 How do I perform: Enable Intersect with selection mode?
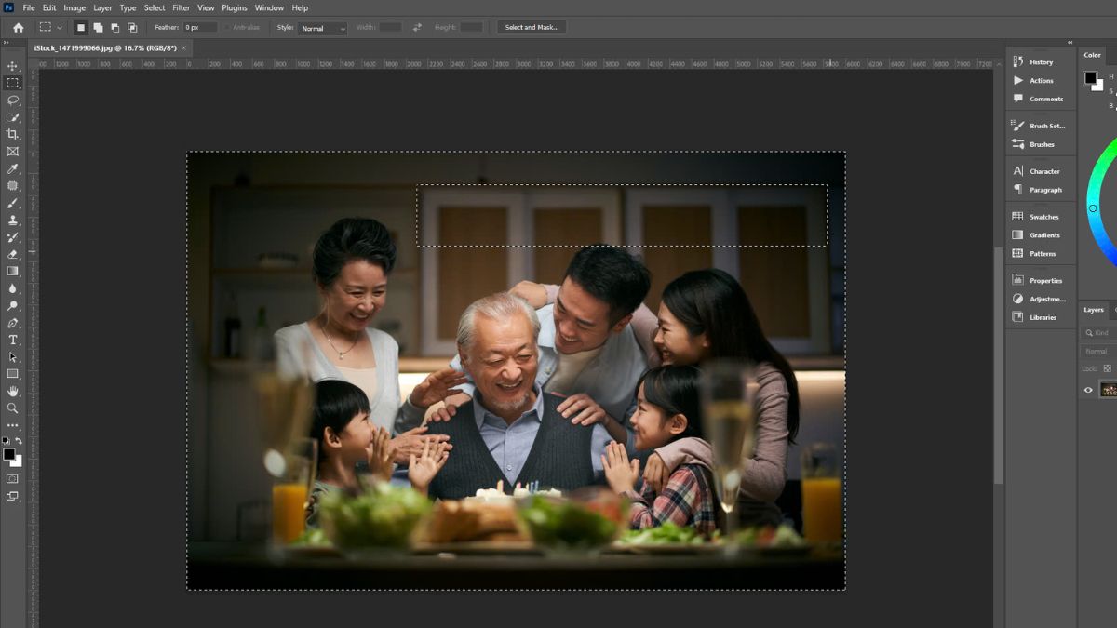(x=132, y=28)
